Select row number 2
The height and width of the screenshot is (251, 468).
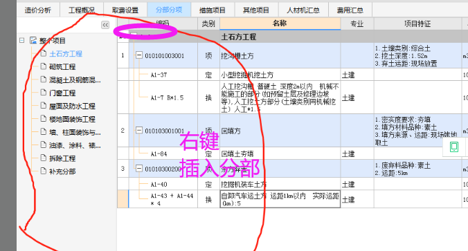click(123, 131)
